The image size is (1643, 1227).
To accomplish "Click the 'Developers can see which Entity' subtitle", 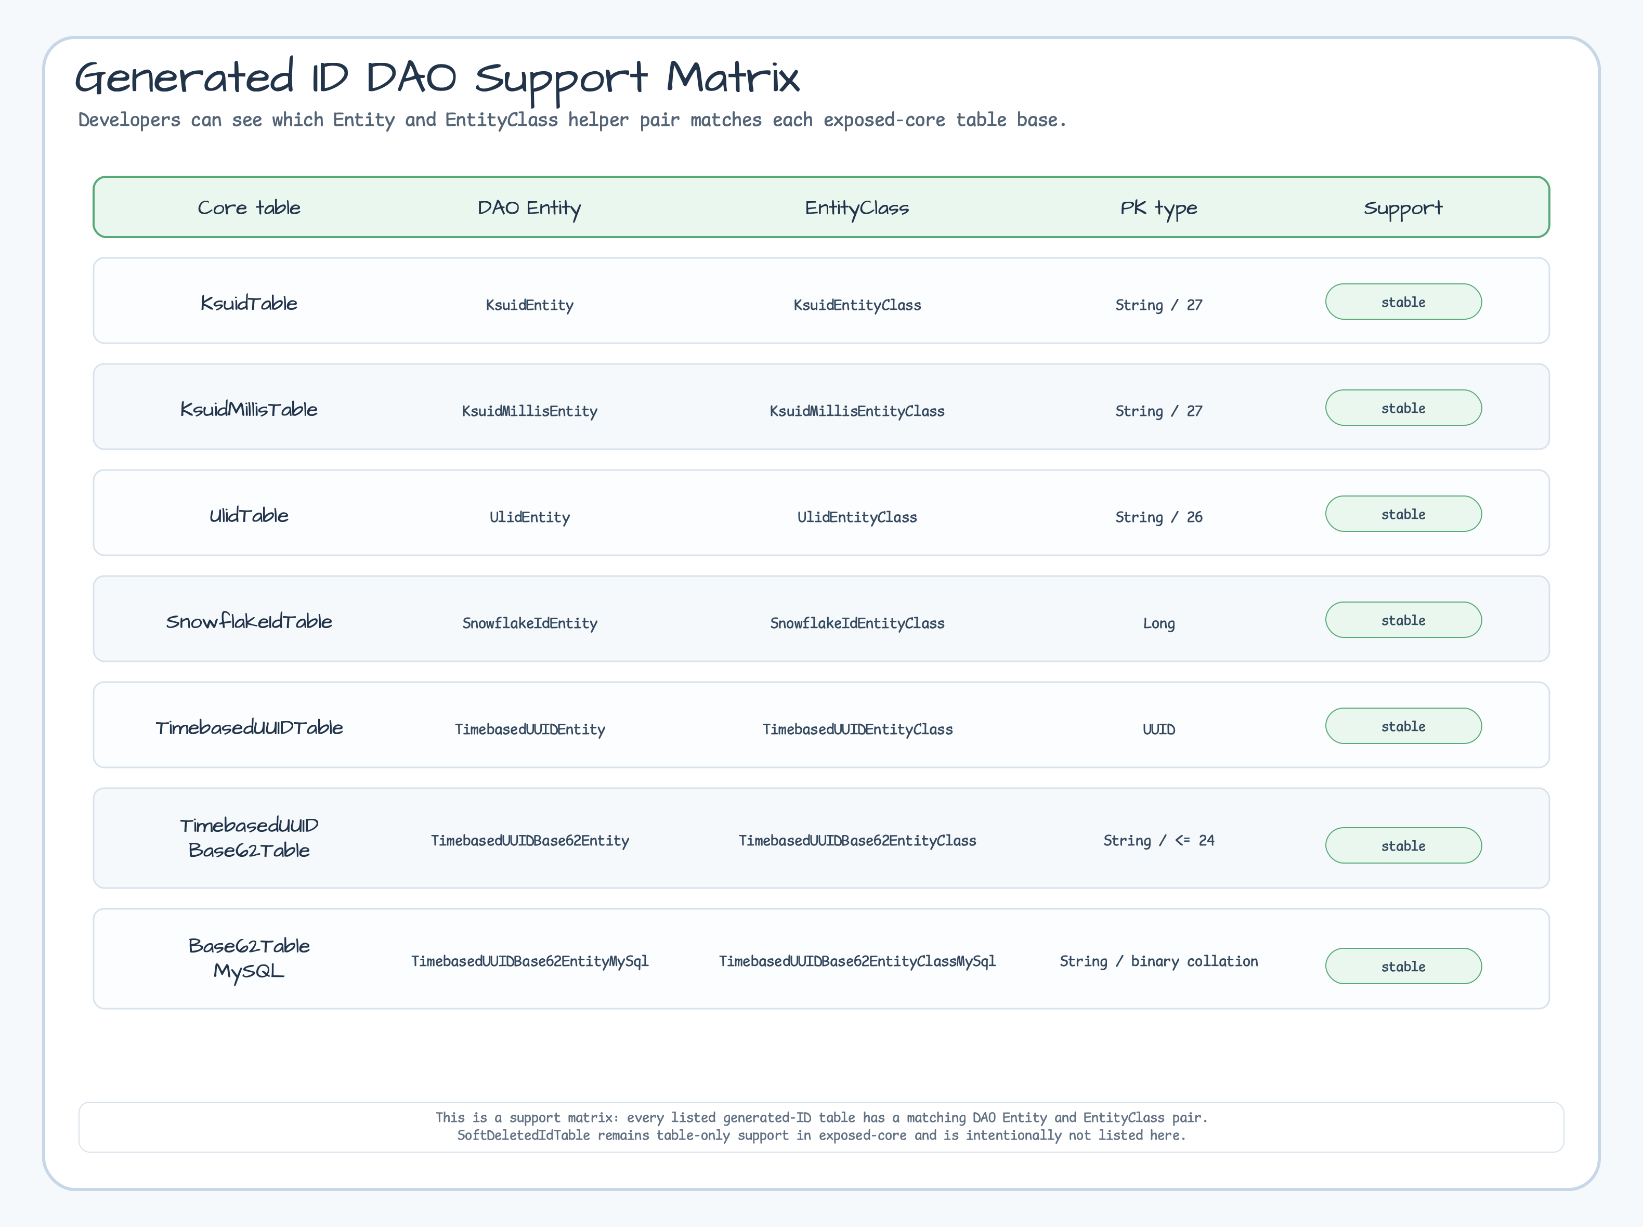I will pos(572,120).
